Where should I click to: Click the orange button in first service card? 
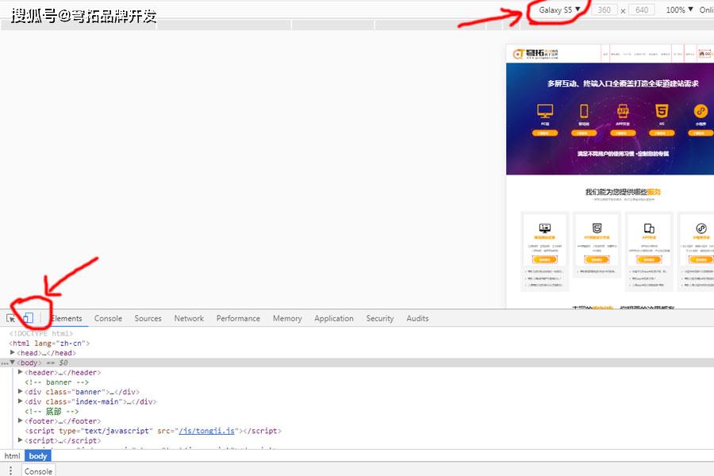coord(544,259)
